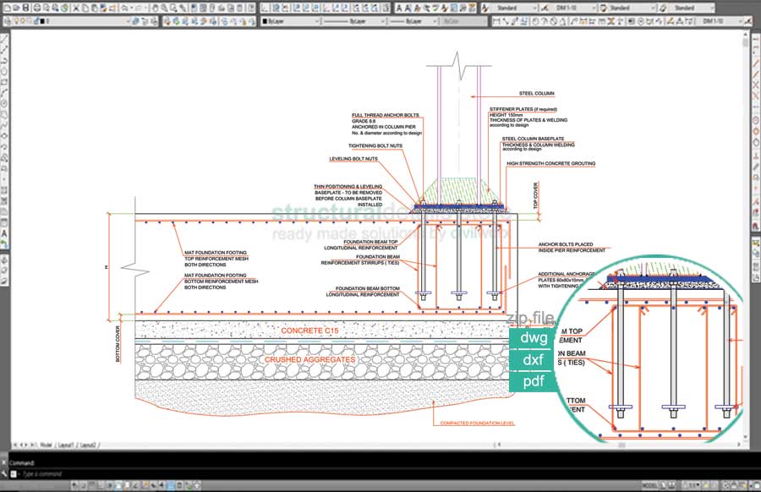Image resolution: width=761 pixels, height=492 pixels.
Task: Click the Cut to clipboard icon
Action: pyautogui.click(x=76, y=8)
